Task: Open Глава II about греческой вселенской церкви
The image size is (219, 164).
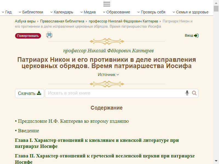Action: pos(105,159)
